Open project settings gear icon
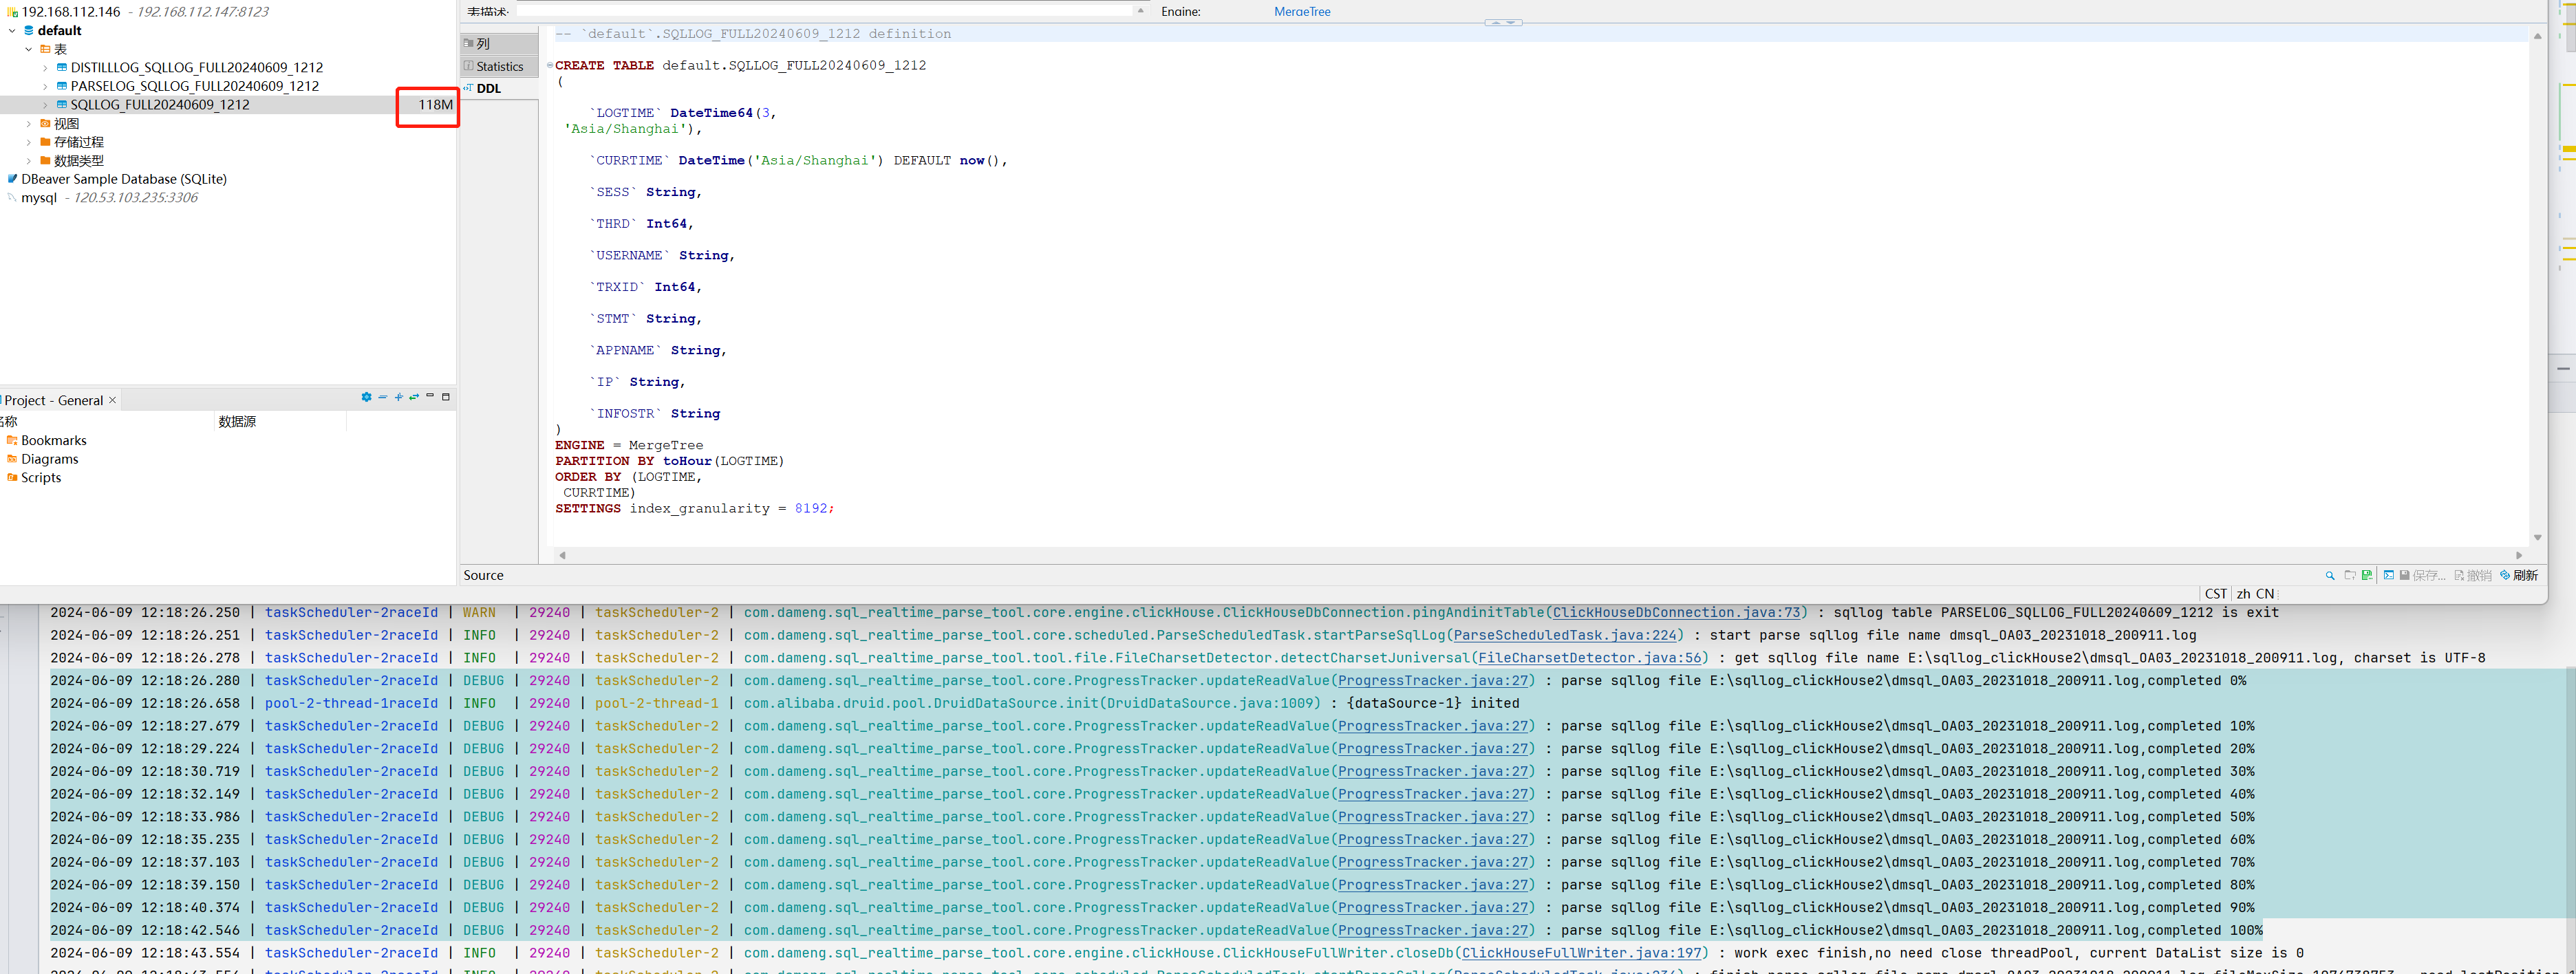 click(366, 397)
